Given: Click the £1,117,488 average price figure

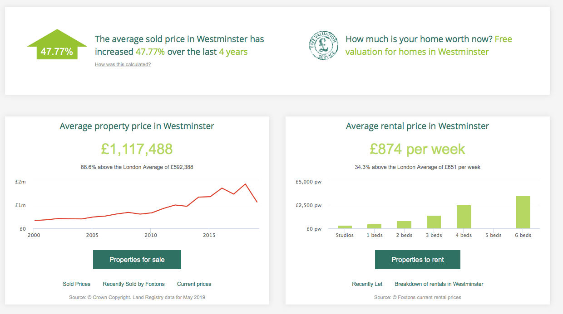Looking at the screenshot, I should (x=137, y=149).
